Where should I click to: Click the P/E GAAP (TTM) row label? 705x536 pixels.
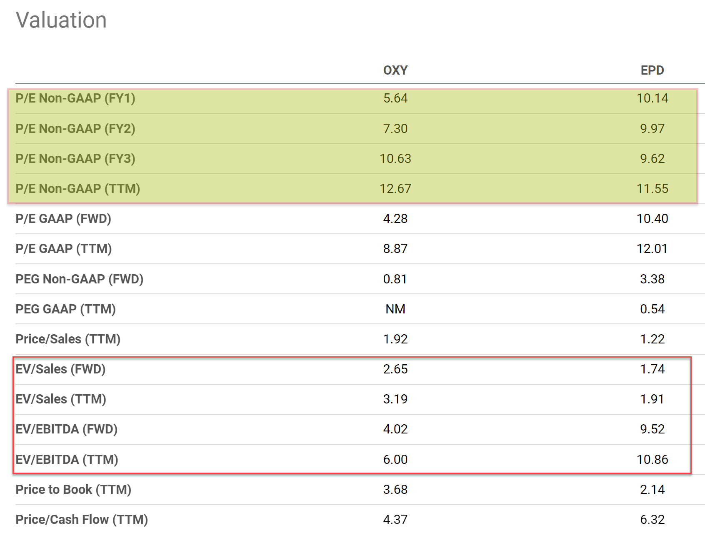coord(64,248)
